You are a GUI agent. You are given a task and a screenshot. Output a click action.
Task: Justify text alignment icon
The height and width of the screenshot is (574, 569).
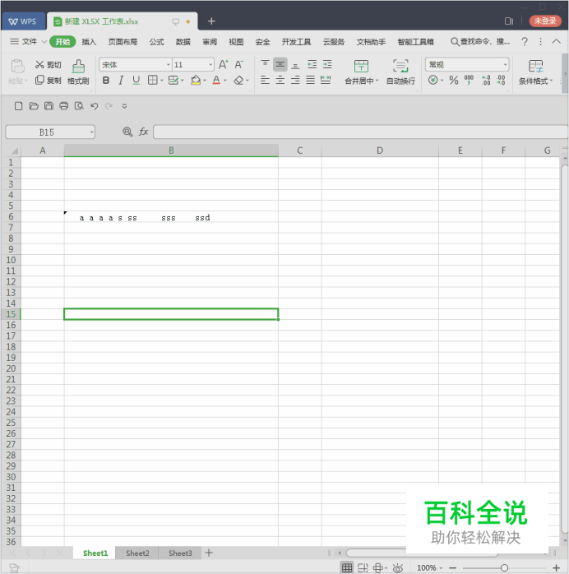pyautogui.click(x=310, y=80)
